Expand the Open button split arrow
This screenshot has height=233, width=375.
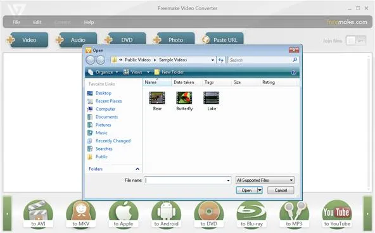[x=260, y=191]
